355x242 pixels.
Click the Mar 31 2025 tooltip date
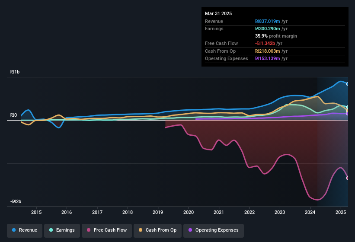(x=218, y=13)
